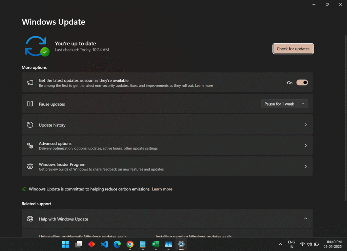Collapse the Help with Windows Update section

click(x=306, y=219)
